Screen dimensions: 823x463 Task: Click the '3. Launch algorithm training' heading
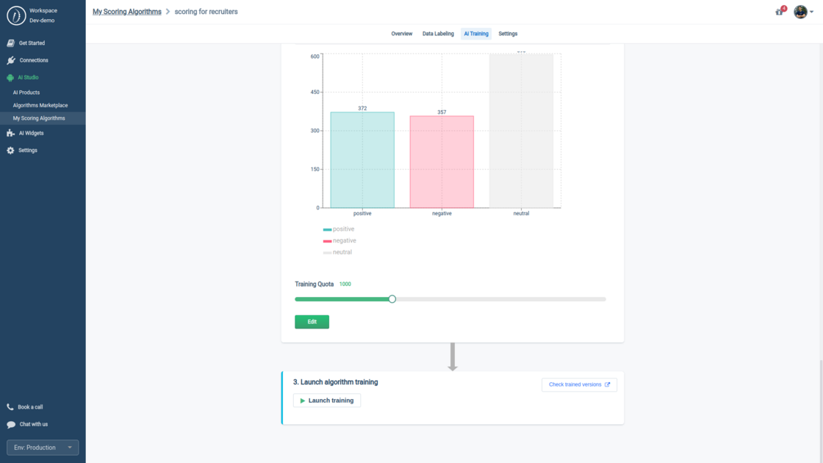[335, 382]
